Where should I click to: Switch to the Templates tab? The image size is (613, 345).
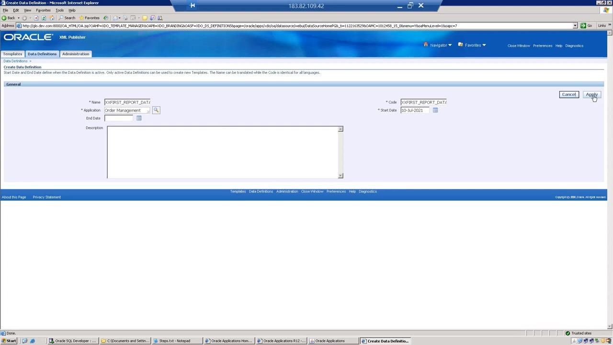tap(12, 54)
